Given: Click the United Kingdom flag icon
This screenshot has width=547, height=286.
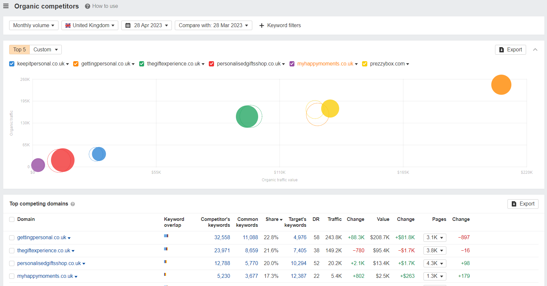Looking at the screenshot, I should (x=68, y=26).
